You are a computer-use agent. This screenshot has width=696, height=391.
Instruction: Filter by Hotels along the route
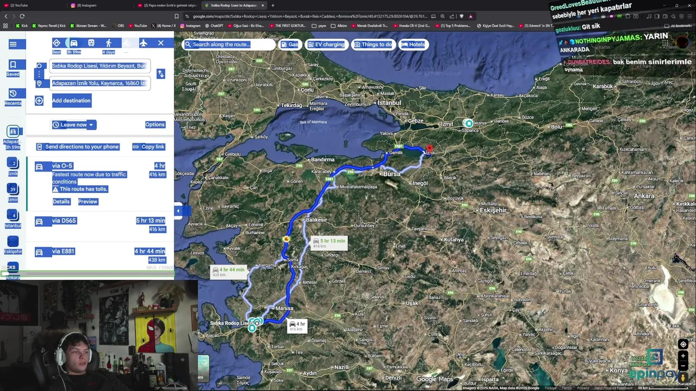pyautogui.click(x=413, y=45)
